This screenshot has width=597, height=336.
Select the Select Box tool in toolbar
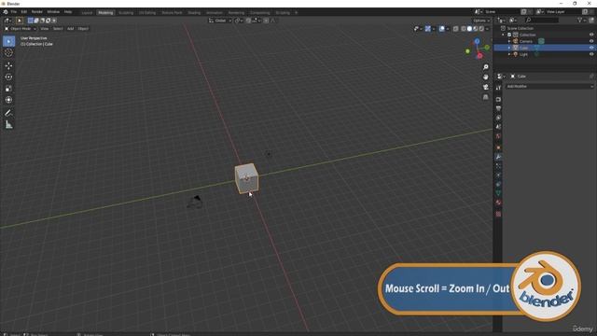click(x=8, y=41)
